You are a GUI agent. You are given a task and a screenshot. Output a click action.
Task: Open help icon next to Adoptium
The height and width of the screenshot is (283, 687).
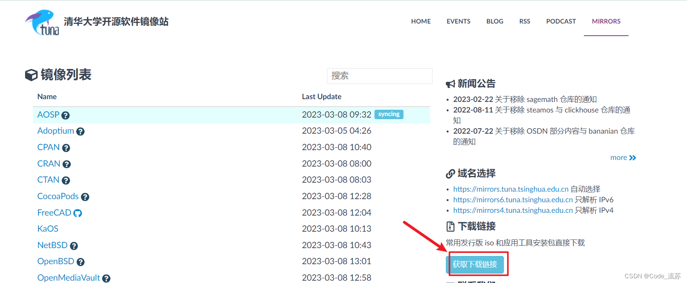(x=80, y=132)
